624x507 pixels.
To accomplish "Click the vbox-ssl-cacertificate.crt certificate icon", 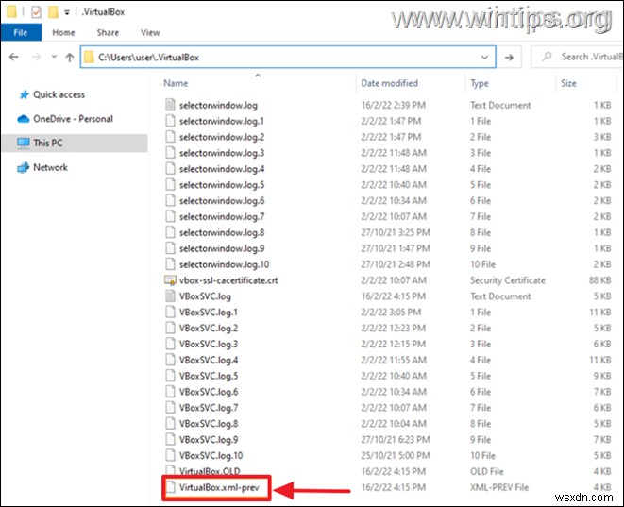I will tap(170, 280).
